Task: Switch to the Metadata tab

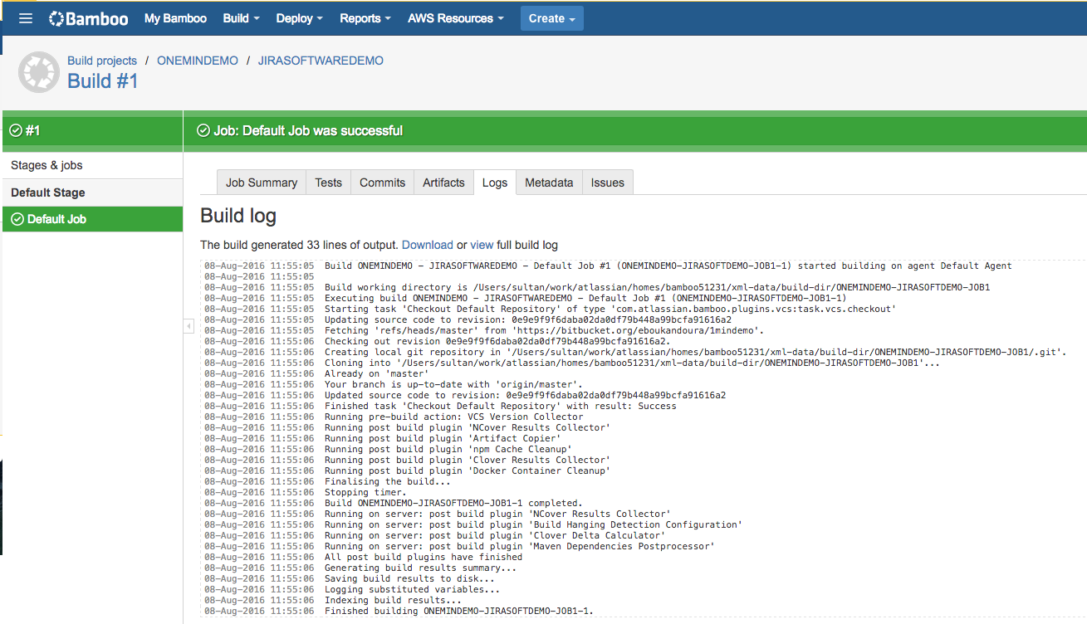Action: [x=549, y=183]
